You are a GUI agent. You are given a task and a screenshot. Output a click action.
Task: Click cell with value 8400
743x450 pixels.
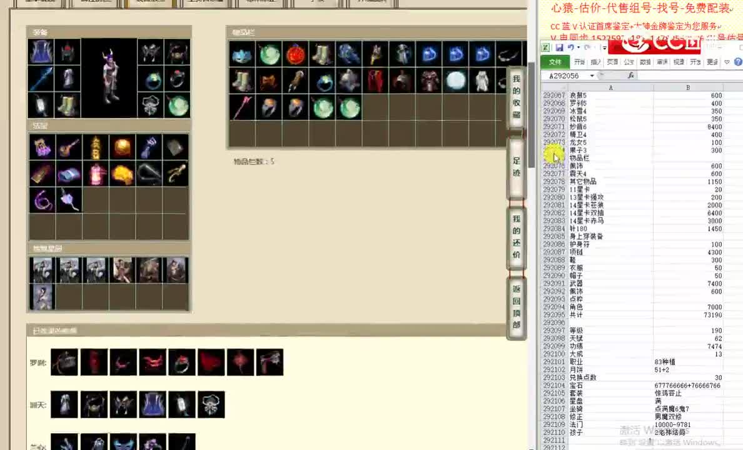[688, 127]
